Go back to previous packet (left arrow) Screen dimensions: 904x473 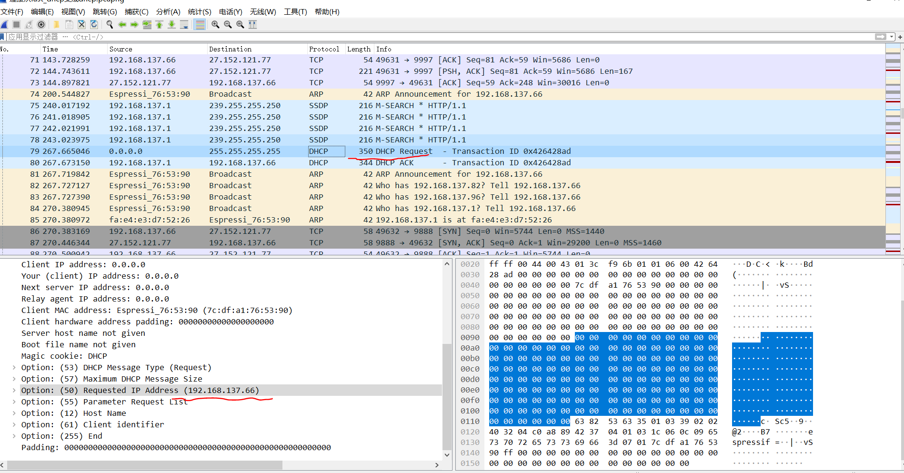coord(122,25)
